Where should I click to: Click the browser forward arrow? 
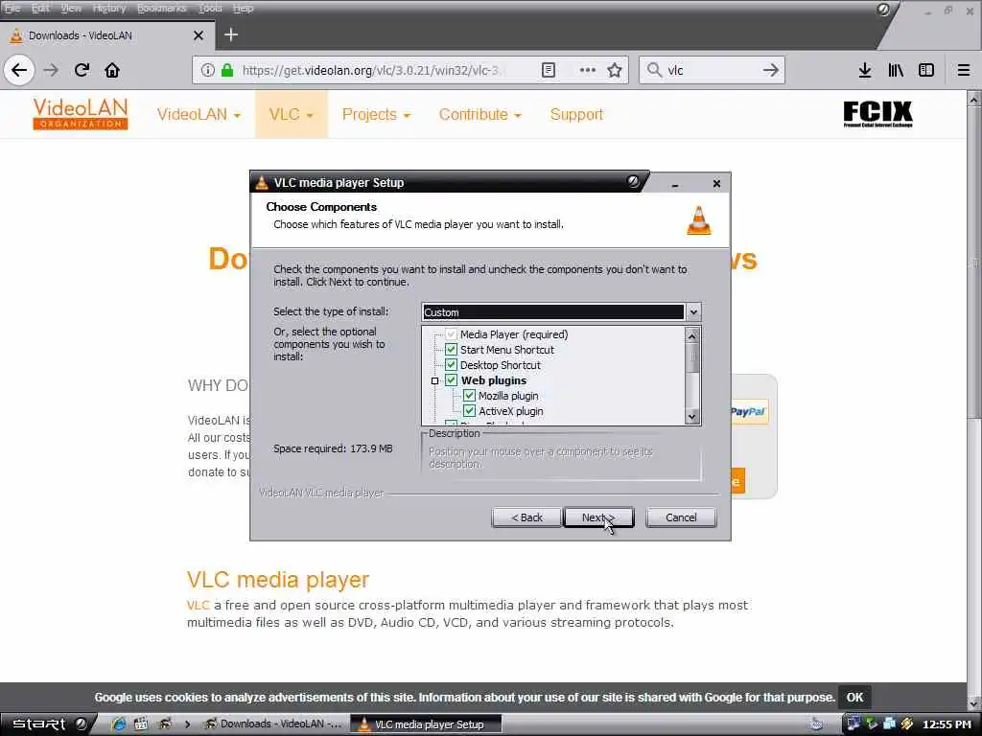51,70
